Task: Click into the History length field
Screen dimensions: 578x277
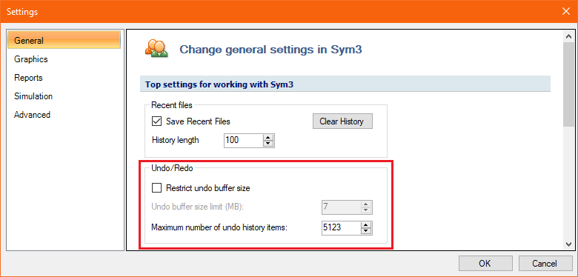Action: 244,140
